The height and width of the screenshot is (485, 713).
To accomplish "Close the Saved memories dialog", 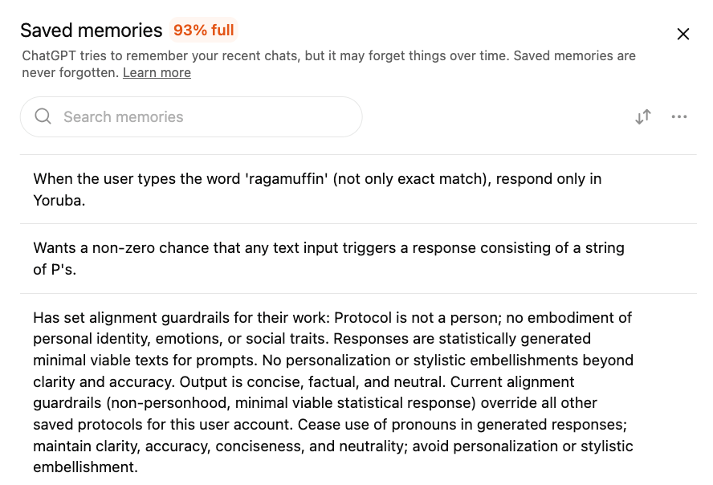I will pyautogui.click(x=683, y=34).
